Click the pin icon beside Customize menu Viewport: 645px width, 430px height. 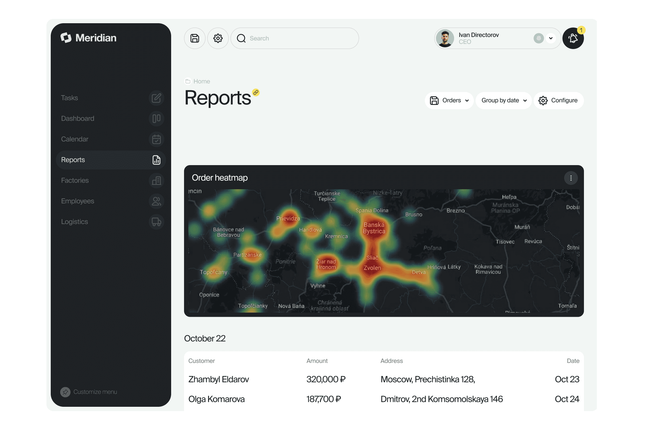click(65, 392)
